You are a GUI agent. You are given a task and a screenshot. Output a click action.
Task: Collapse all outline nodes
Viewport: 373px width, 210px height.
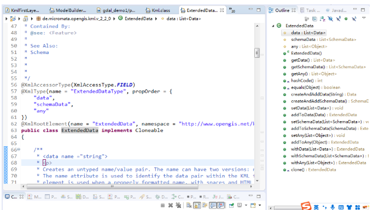[x=314, y=19]
